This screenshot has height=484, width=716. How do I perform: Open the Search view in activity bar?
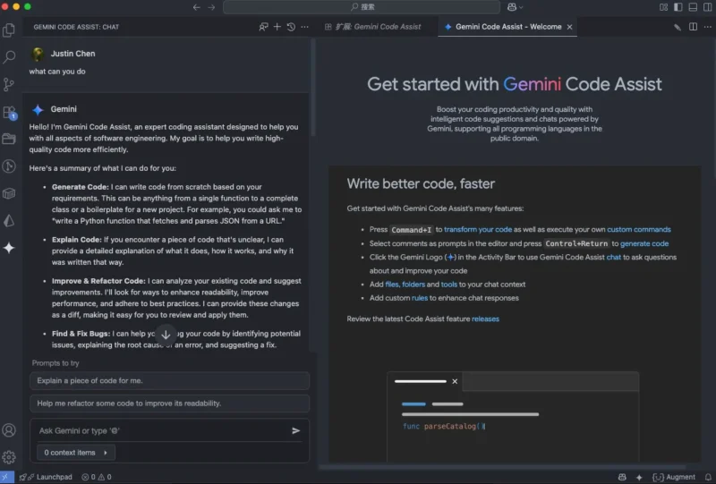coord(9,57)
